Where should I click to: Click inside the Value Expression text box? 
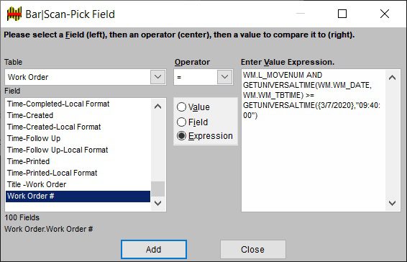point(314,140)
